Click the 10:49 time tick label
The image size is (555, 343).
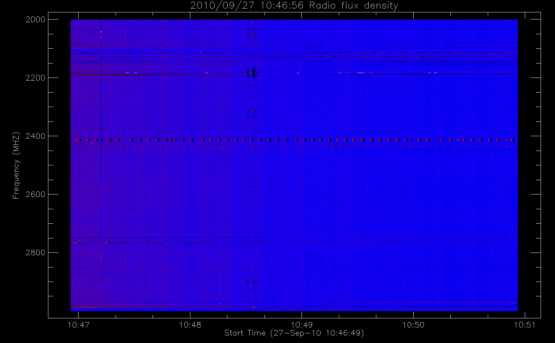tap(302, 325)
